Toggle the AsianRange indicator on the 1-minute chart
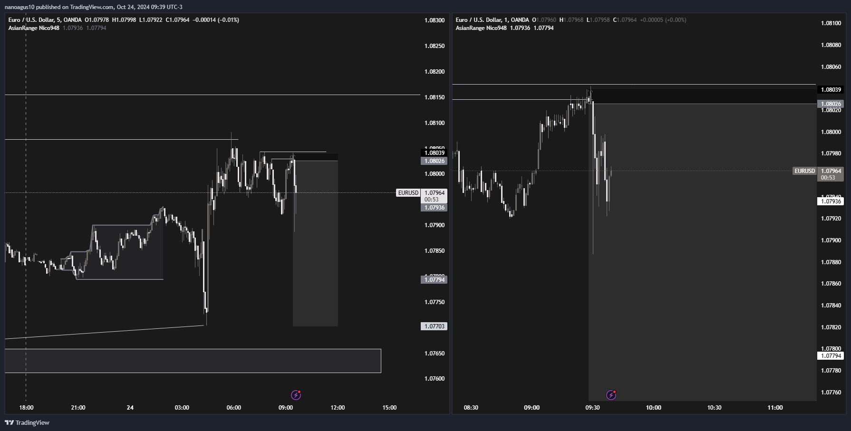Viewport: 851px width, 431px height. 482,28
